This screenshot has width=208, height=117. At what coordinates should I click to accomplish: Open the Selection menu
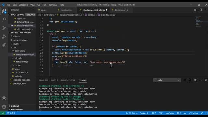click(x=23, y=5)
